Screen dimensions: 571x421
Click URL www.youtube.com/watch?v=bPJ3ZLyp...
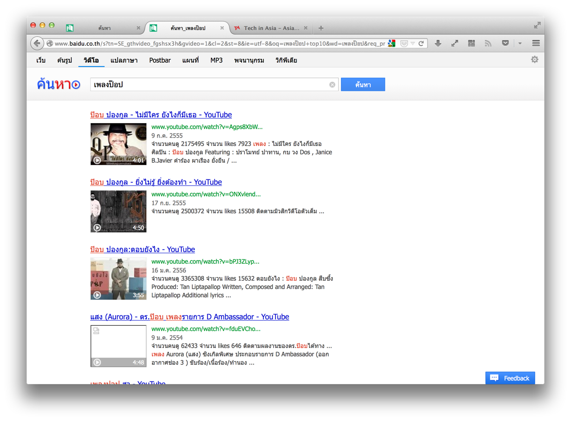pos(205,262)
